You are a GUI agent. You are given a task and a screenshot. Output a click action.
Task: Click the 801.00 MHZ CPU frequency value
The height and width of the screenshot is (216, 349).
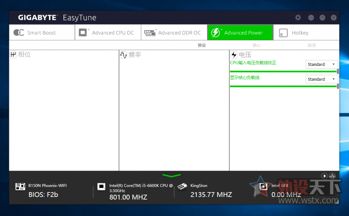[x=128, y=197]
